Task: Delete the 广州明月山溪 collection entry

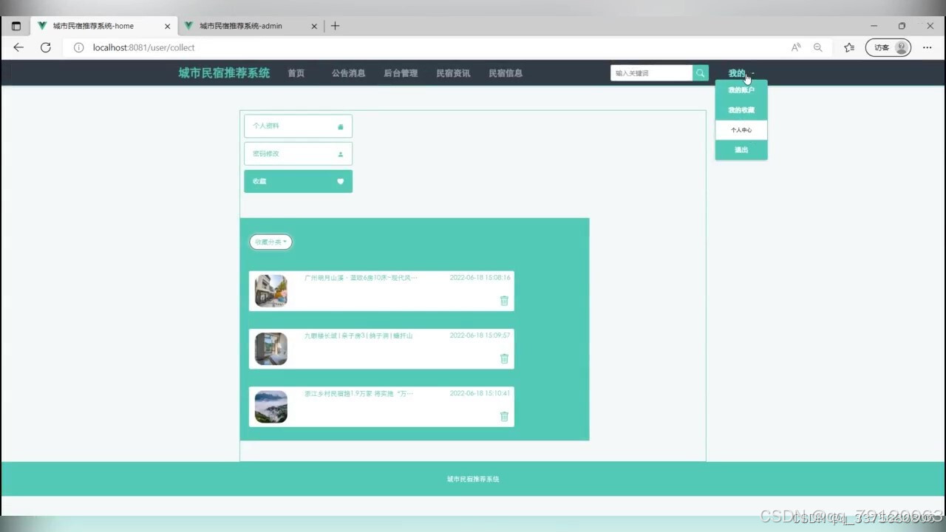Action: 504,301
